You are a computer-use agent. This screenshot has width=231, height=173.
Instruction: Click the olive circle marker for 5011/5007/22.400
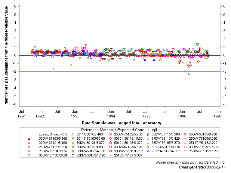tap(73, 134)
